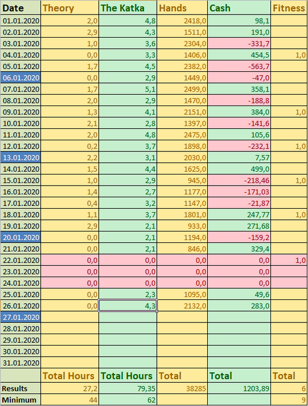Select empty Theory cell for 27.01.2020
This screenshot has width=308, height=406.
point(70,317)
